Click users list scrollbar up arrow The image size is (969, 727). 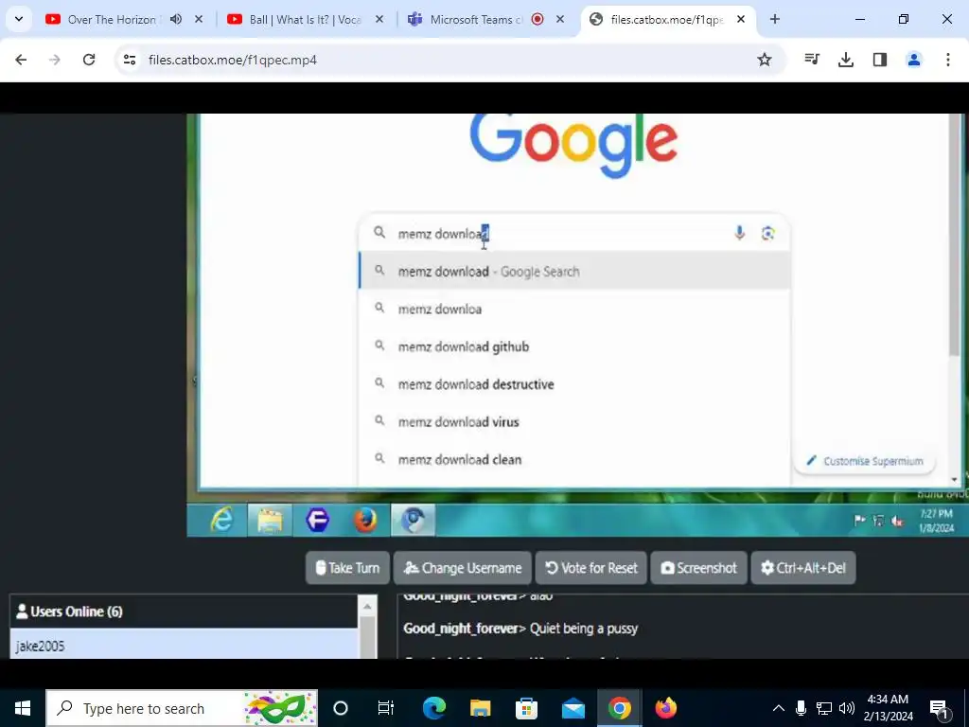pos(368,607)
